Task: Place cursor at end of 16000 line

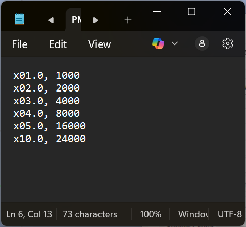Action: coord(86,126)
